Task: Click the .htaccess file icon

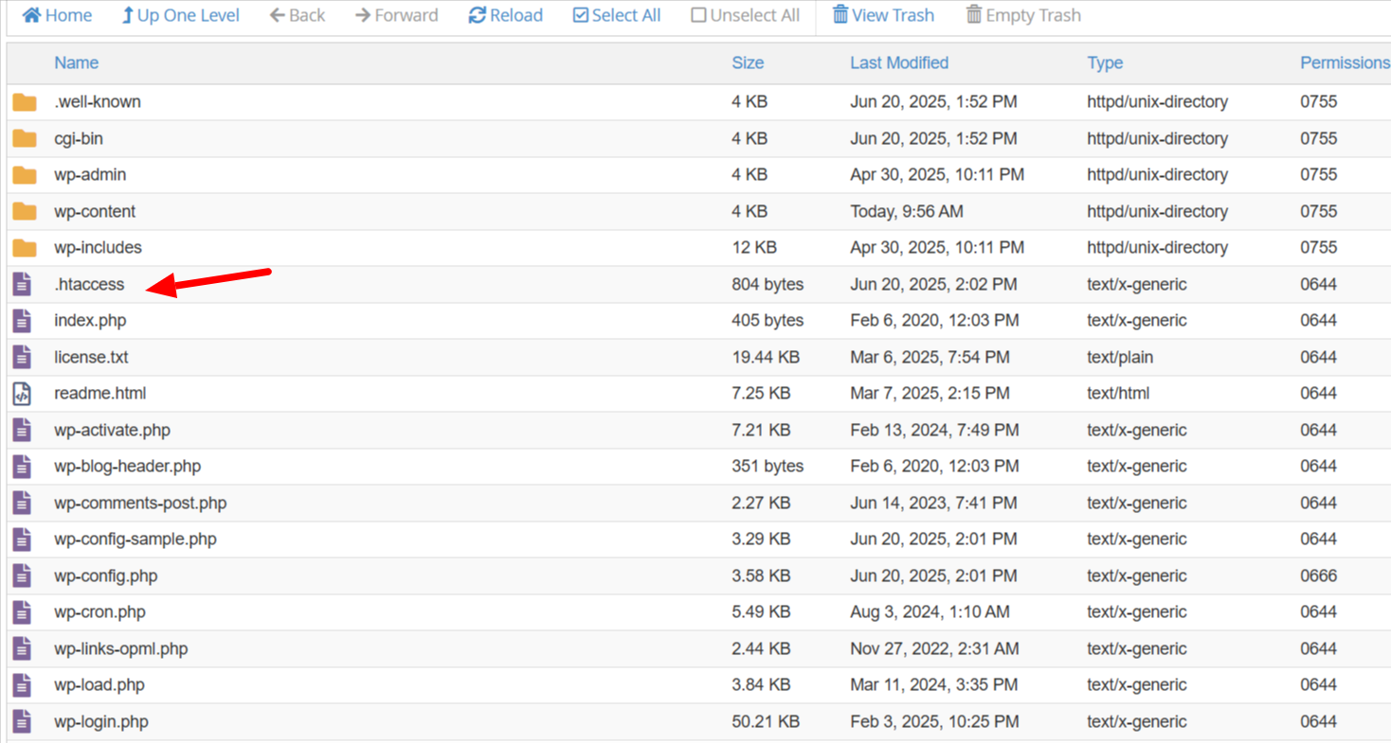Action: coord(22,284)
